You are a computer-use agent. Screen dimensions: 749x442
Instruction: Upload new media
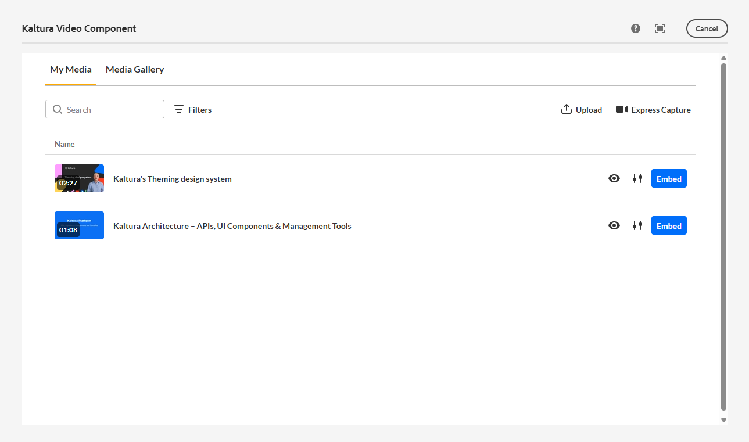(582, 110)
